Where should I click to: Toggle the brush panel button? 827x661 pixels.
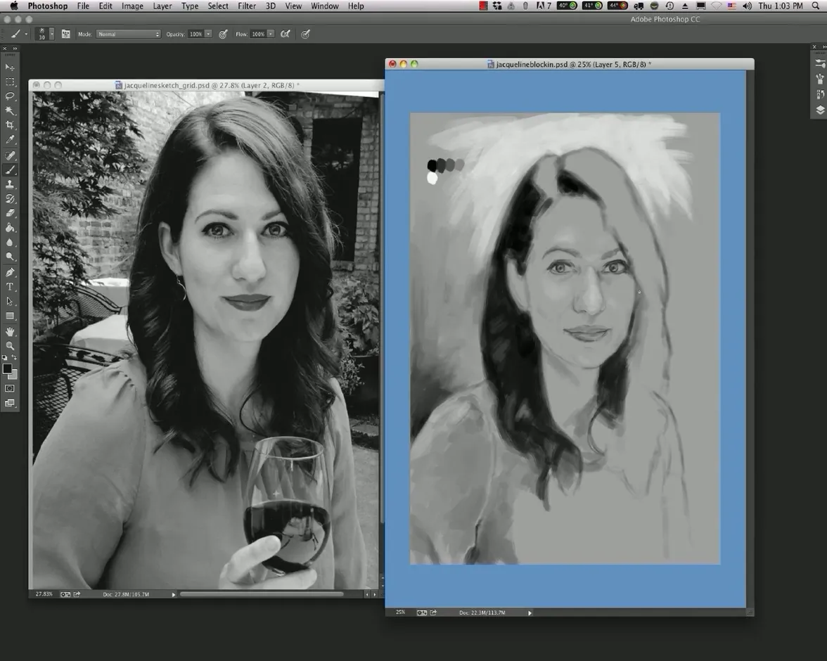point(65,34)
